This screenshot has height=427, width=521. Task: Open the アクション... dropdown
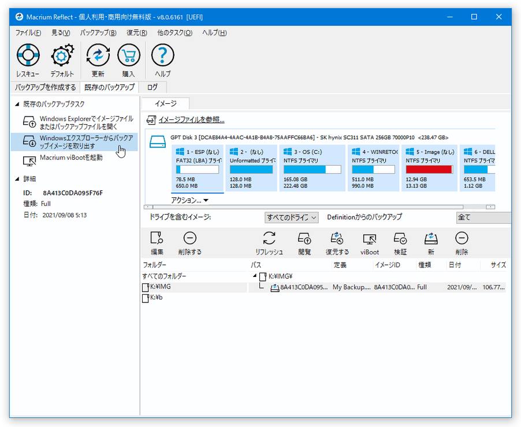[189, 200]
